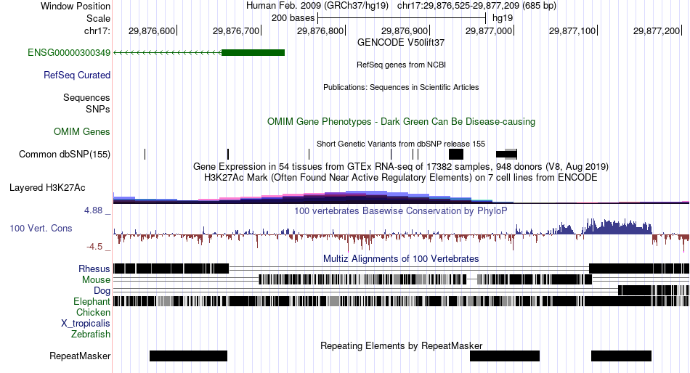
Task: Click the Sequences track label
Action: point(86,98)
